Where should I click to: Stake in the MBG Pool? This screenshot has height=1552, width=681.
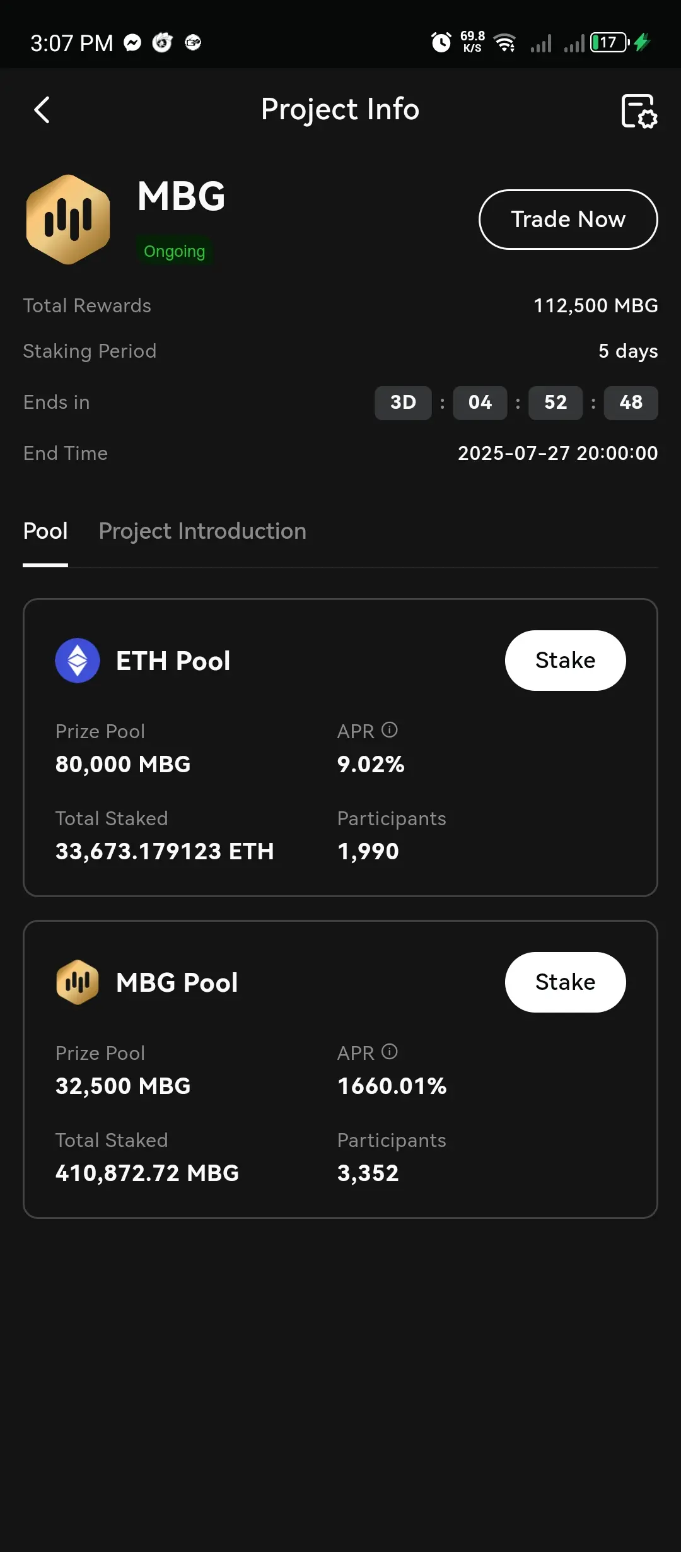pos(565,982)
